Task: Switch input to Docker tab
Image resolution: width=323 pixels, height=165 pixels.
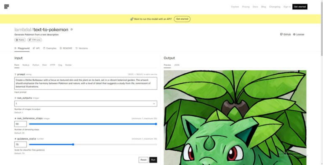Action: click(69, 65)
